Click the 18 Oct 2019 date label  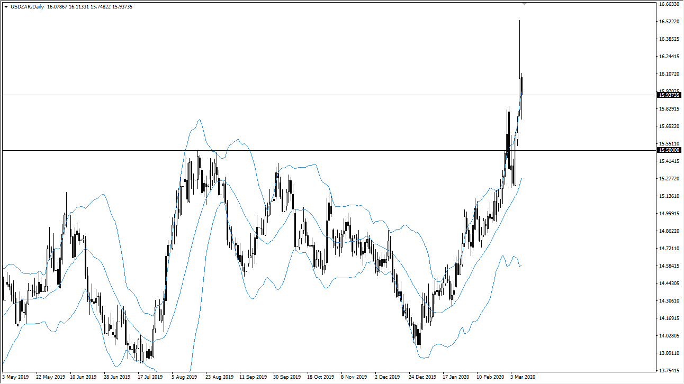tap(321, 378)
